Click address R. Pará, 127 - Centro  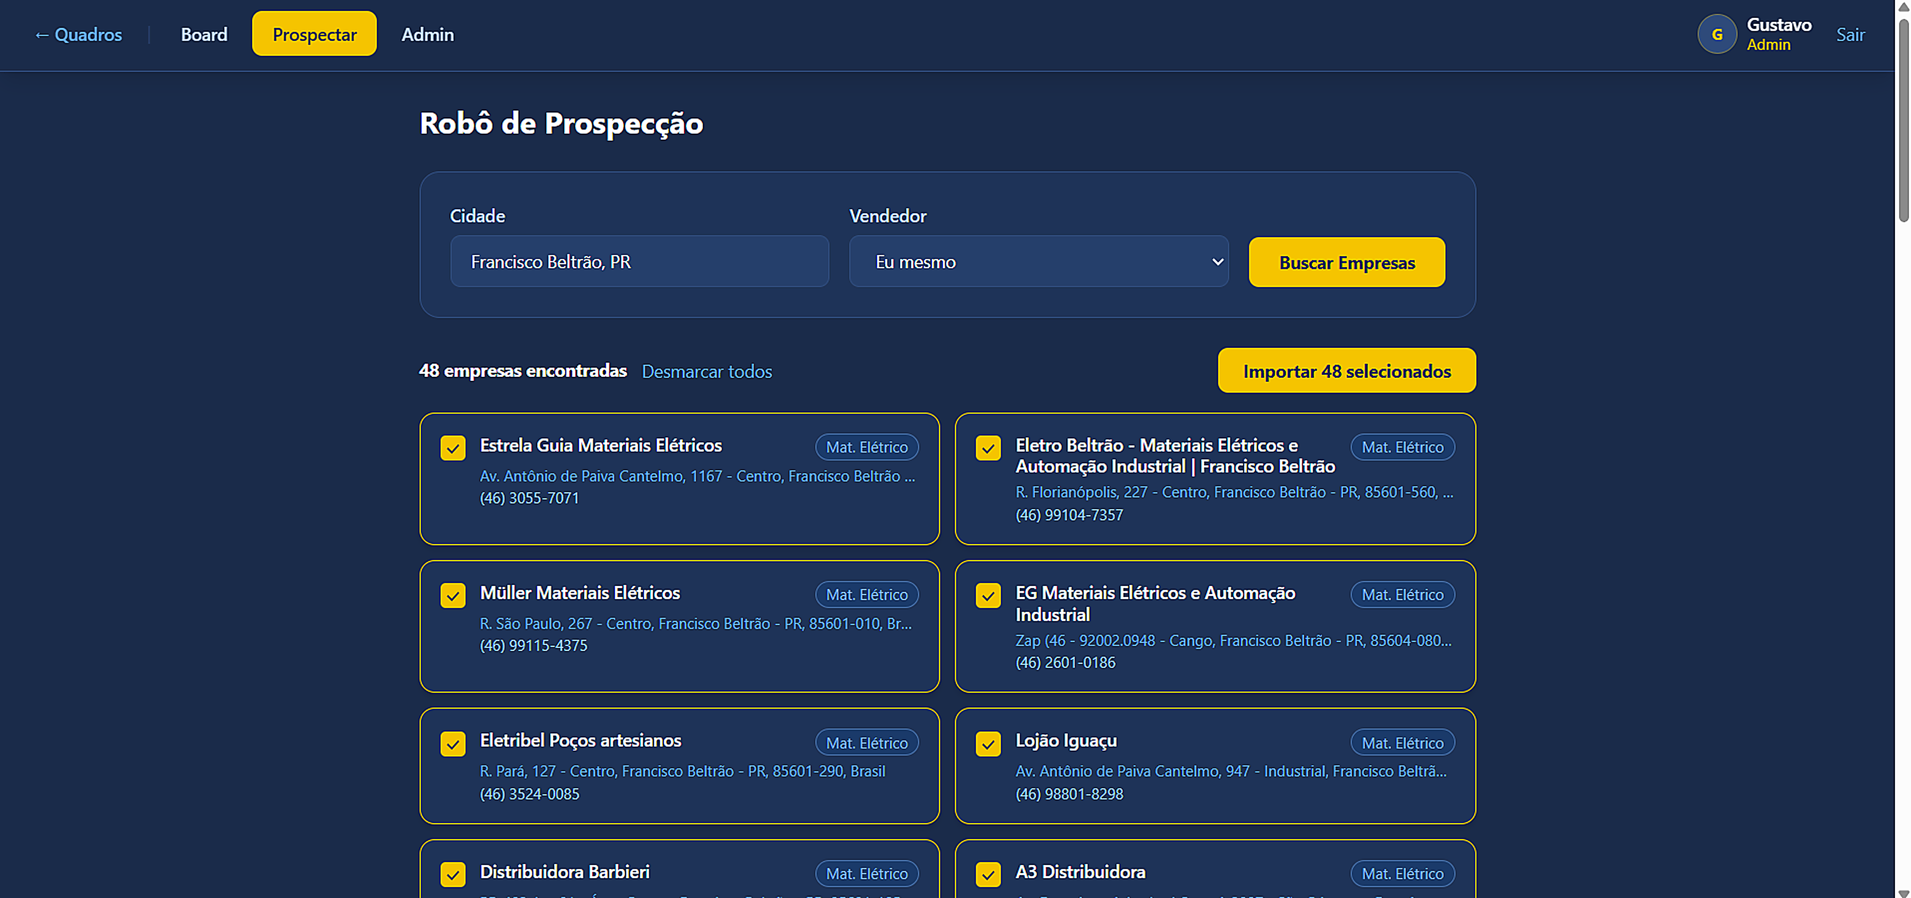pos(682,771)
